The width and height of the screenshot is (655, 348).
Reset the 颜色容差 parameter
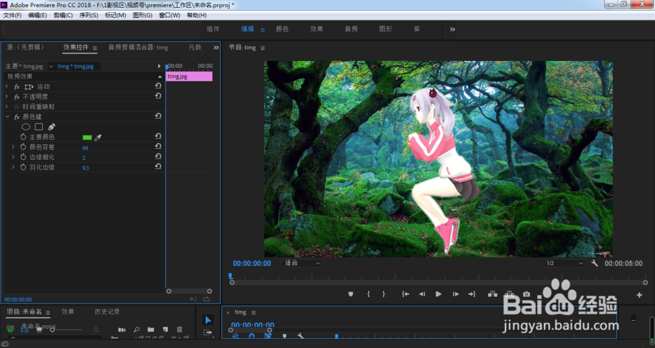click(158, 147)
